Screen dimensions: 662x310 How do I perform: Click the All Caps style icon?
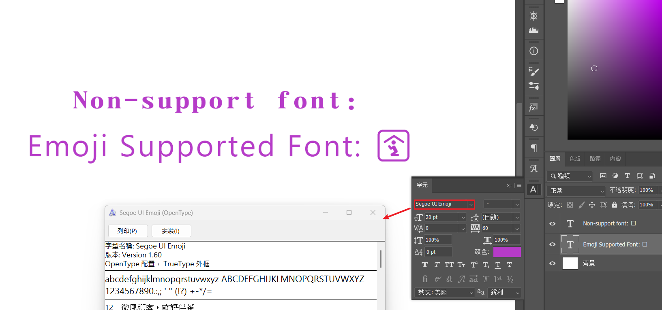449,265
